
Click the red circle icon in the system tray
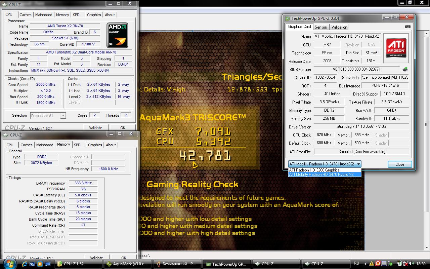[378, 264]
